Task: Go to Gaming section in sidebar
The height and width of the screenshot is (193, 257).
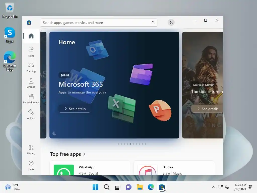Action: click(x=31, y=68)
